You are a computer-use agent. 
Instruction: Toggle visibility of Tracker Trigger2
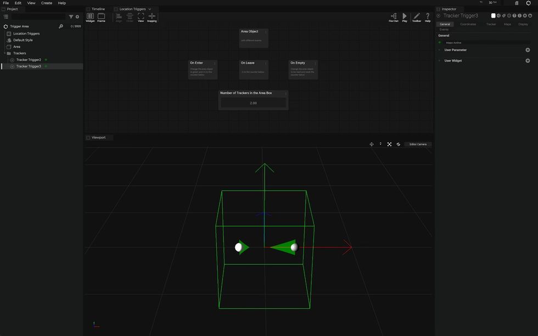pyautogui.click(x=46, y=60)
